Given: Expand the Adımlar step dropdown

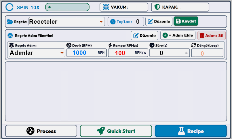Looking at the screenshot, I should tap(37, 53).
